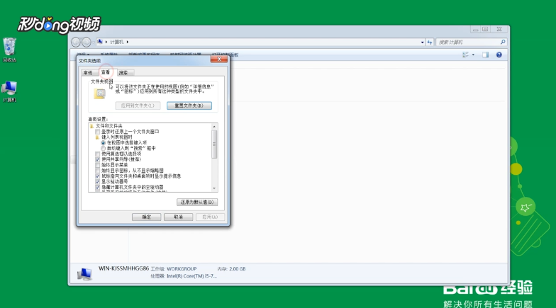Expand the breadcrumb arrow after 计算机
Image resolution: width=556 pixels, height=308 pixels.
pos(128,42)
